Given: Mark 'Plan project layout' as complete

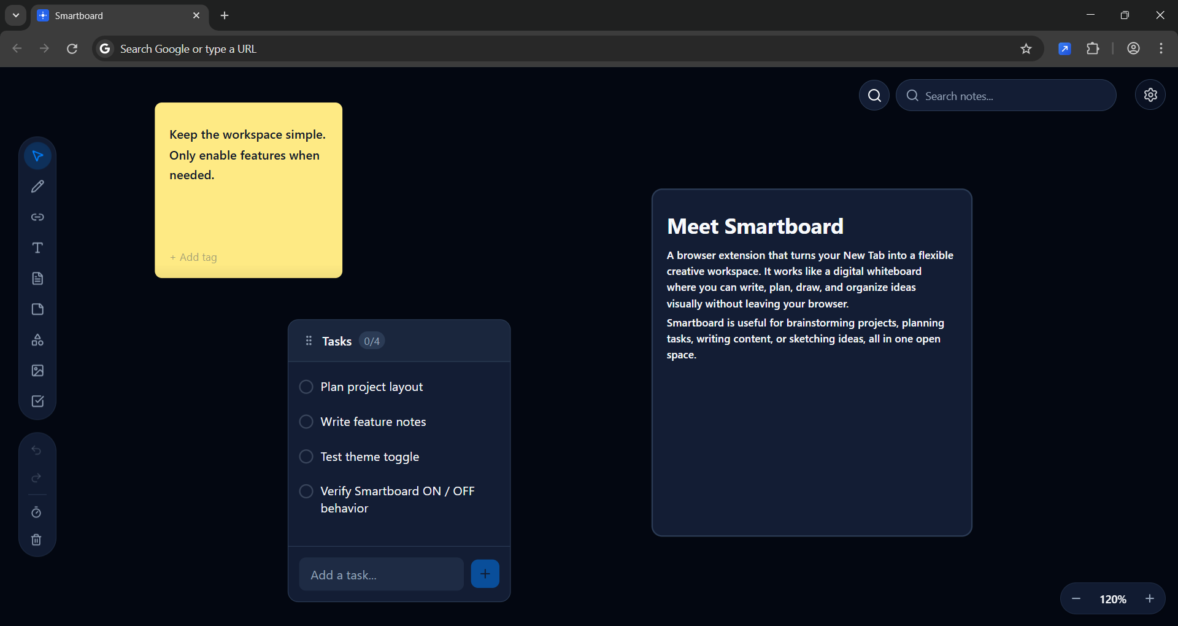Looking at the screenshot, I should coord(306,387).
